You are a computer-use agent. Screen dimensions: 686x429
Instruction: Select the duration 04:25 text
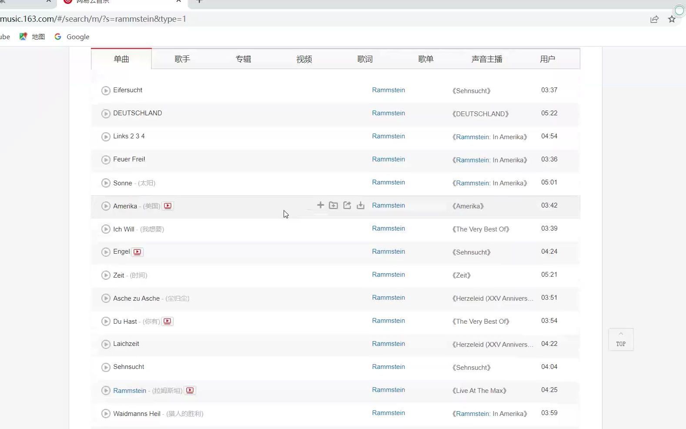pyautogui.click(x=549, y=390)
